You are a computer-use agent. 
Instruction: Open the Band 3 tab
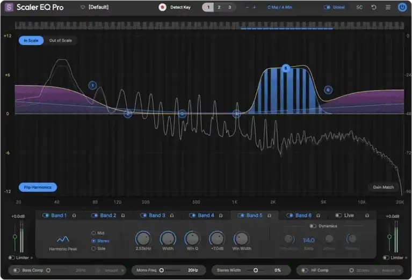tap(157, 216)
